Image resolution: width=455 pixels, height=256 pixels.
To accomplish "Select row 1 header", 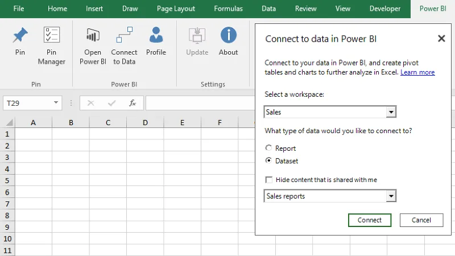I will [7, 134].
